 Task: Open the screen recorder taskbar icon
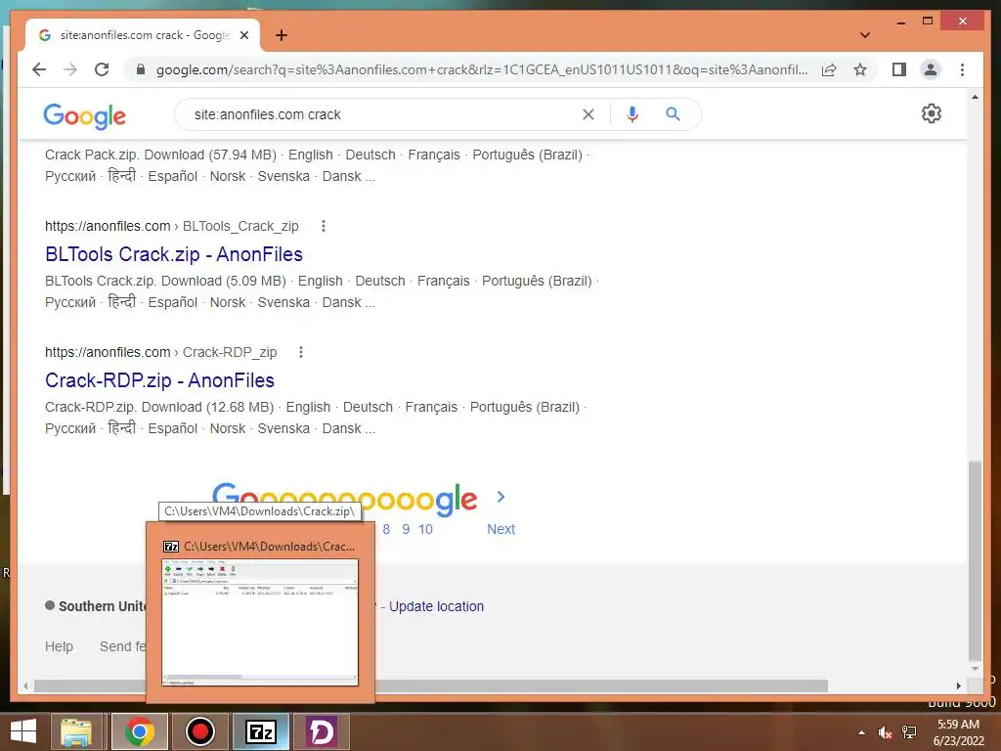pos(199,731)
